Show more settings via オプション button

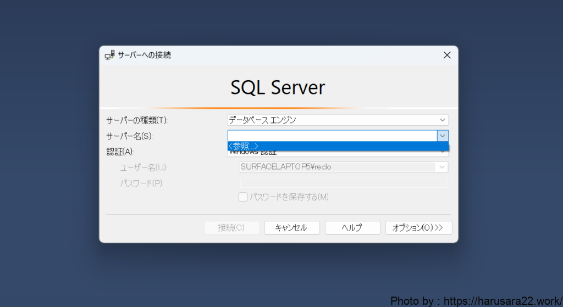(418, 228)
